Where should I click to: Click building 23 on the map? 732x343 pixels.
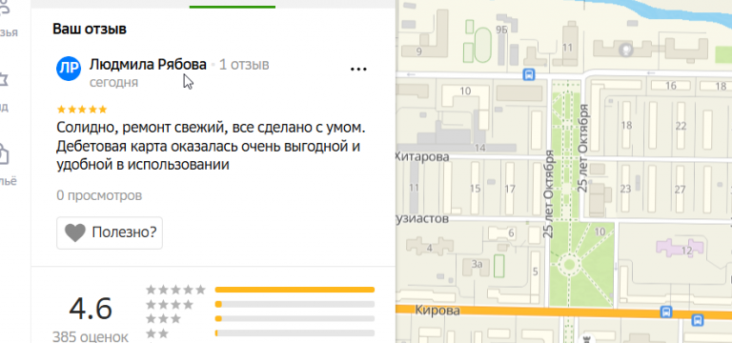(x=625, y=189)
